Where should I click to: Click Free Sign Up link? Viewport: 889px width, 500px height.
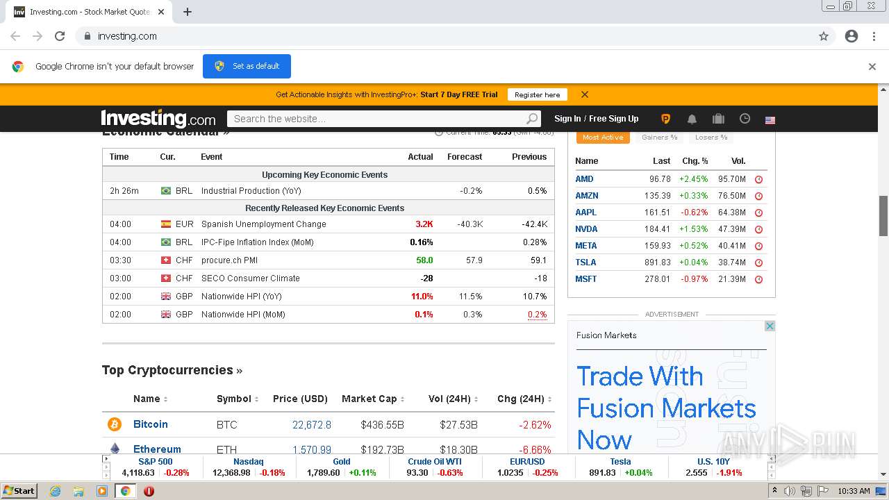tap(614, 119)
